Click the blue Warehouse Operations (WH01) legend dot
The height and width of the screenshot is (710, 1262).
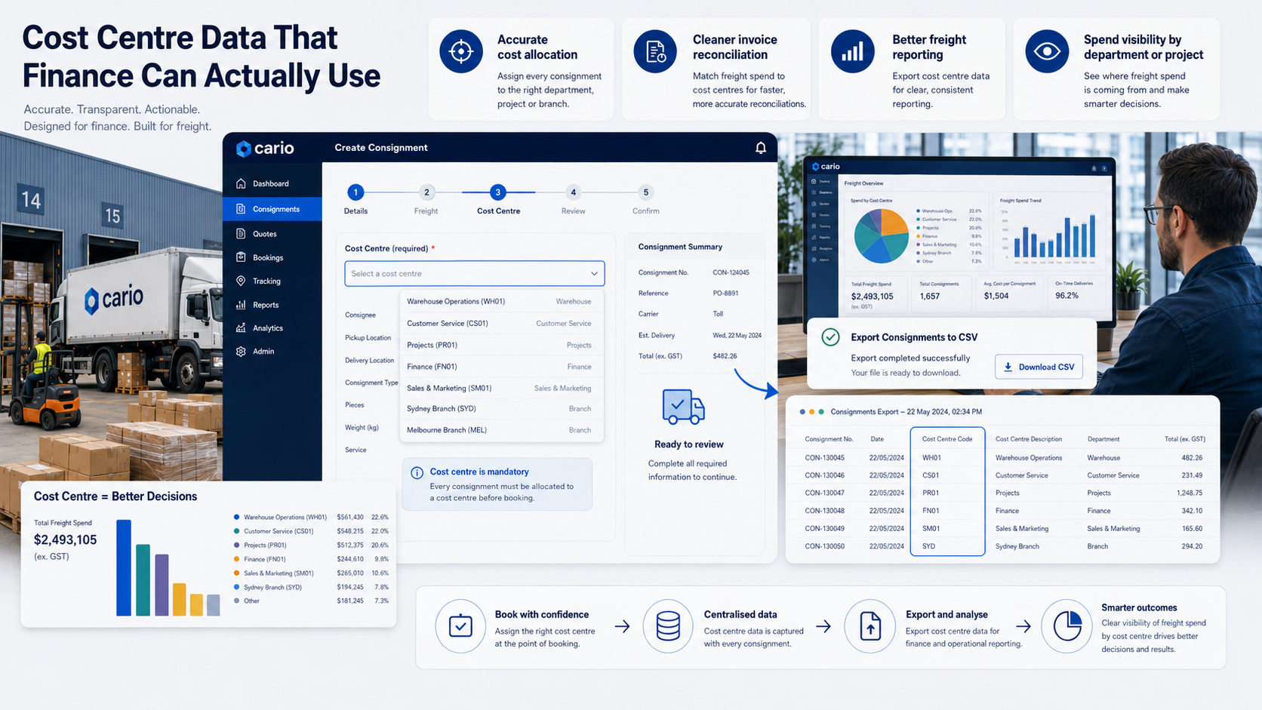point(237,518)
